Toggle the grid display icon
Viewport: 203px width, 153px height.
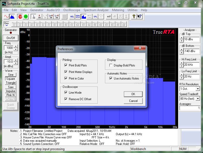(x=64, y=16)
